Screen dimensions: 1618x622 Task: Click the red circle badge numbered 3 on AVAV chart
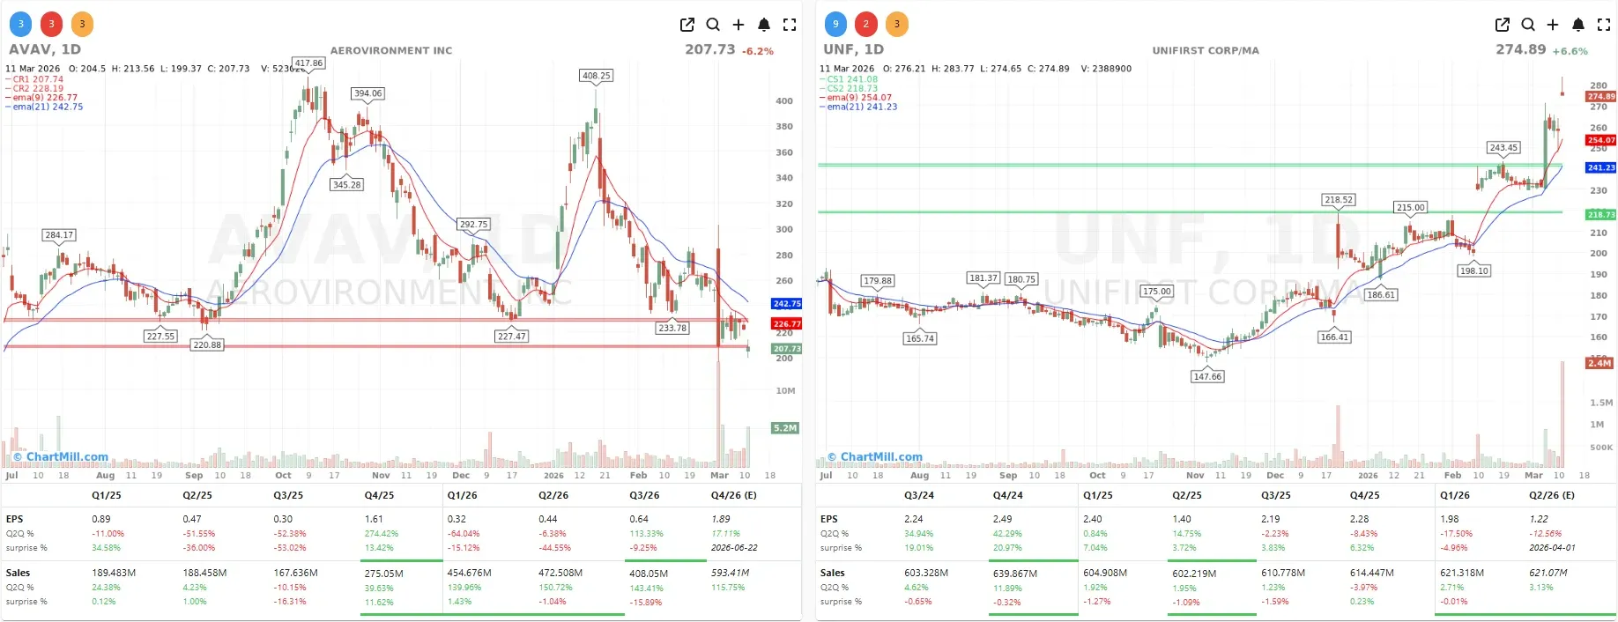[51, 25]
